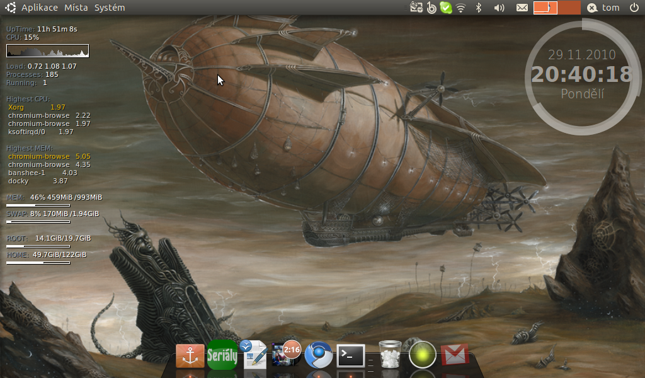Launch the green Seriály dock item
Viewport: 645px width, 378px height.
[222, 355]
